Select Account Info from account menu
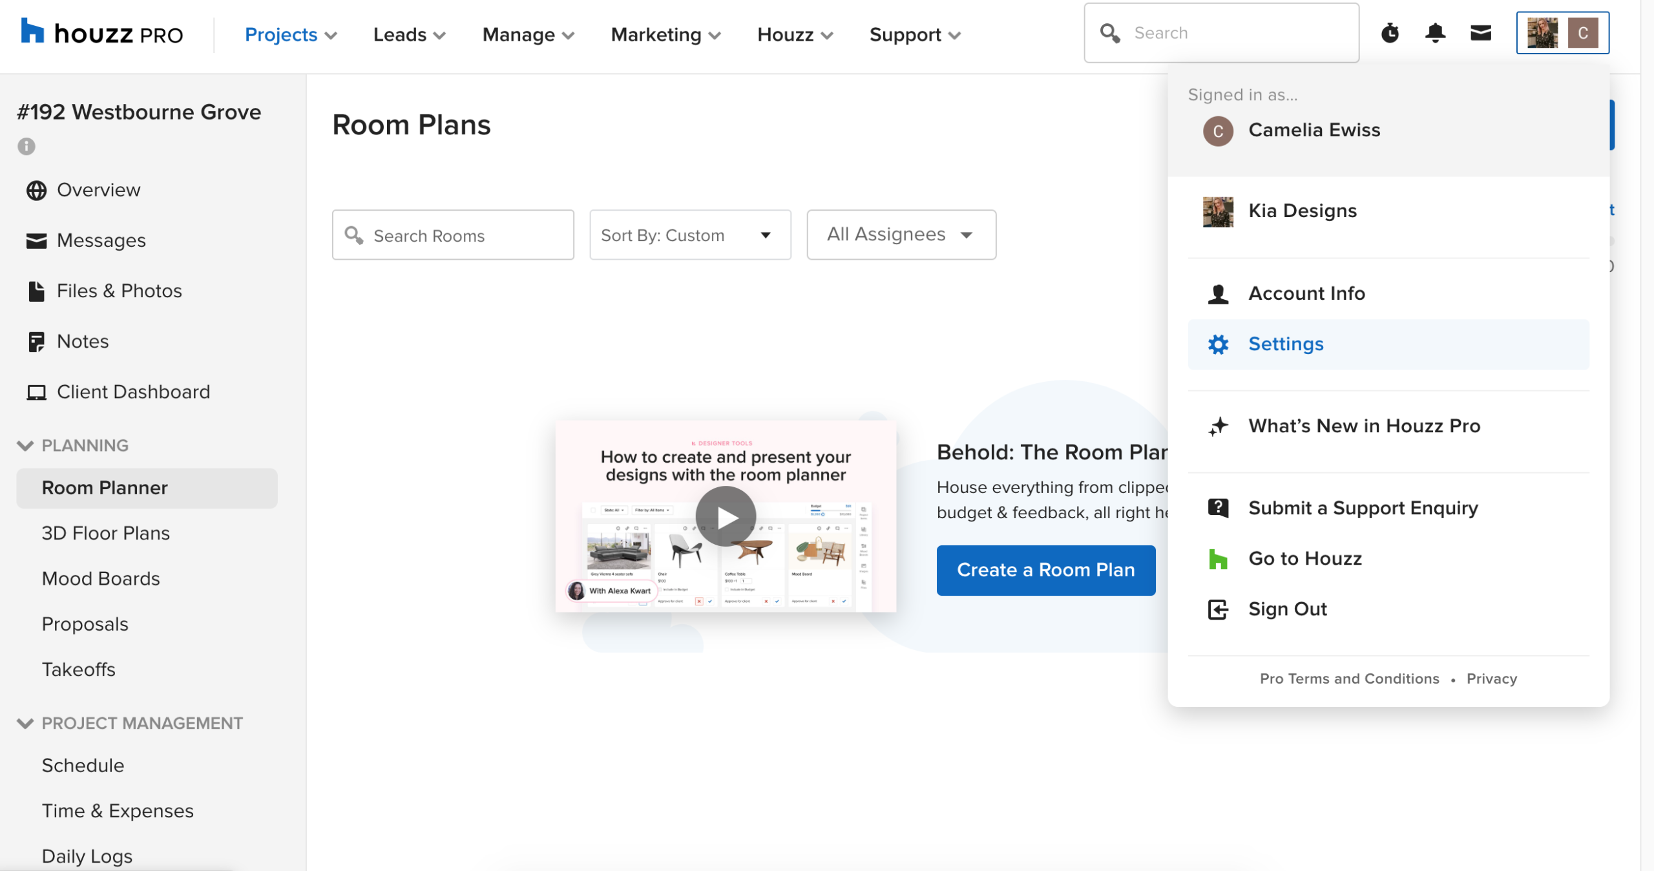 point(1306,293)
